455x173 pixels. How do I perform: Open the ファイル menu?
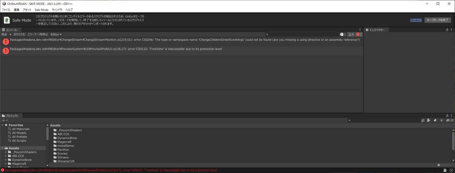pyautogui.click(x=6, y=9)
